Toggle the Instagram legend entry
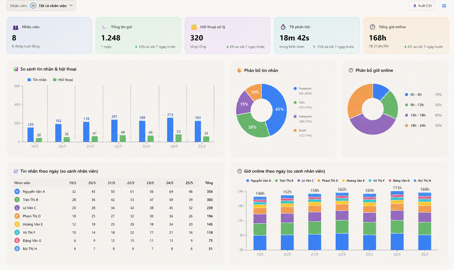Viewport: 454px width, 270px height. tap(303, 119)
